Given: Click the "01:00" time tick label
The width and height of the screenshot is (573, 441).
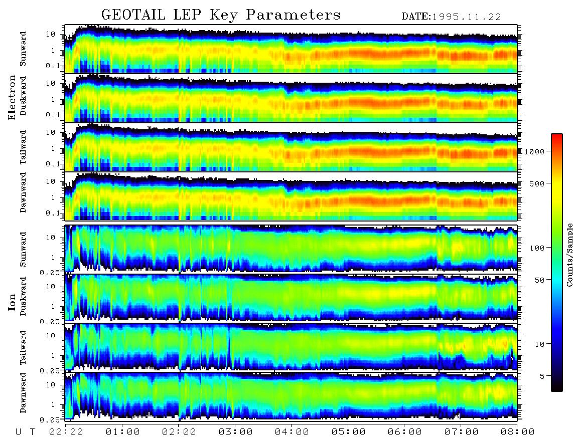Looking at the screenshot, I should (123, 432).
